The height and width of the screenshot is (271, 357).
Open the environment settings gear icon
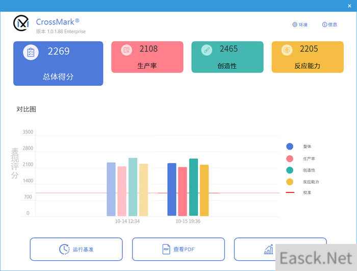coord(295,24)
